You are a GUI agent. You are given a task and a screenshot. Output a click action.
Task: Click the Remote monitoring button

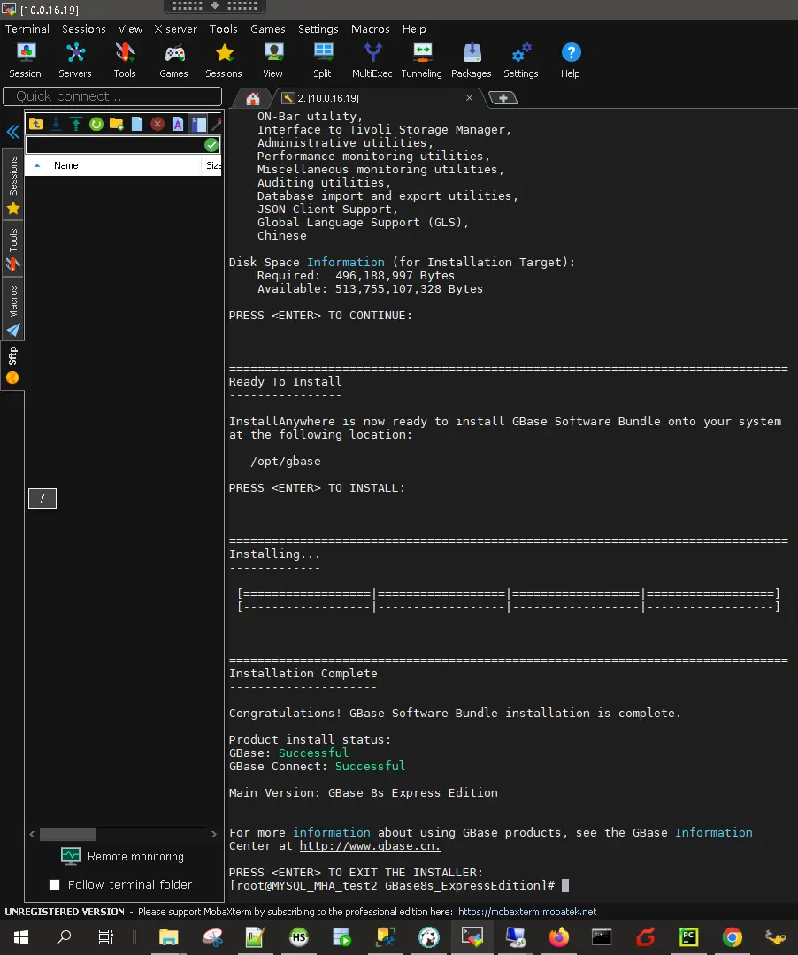click(x=122, y=856)
